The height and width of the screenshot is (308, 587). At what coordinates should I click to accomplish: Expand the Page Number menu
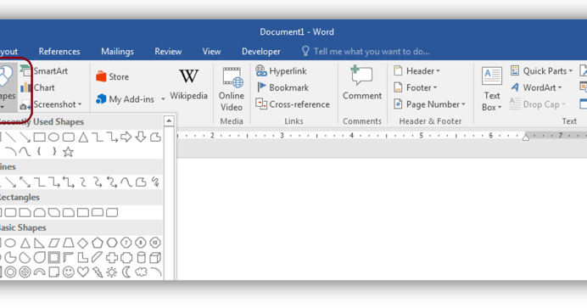point(429,104)
